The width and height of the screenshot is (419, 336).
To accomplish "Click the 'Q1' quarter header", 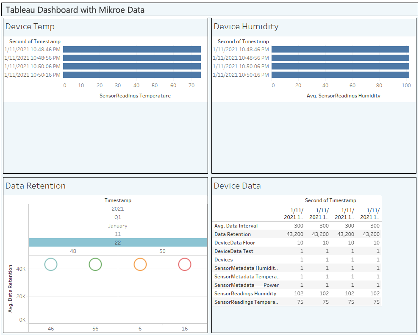I will (118, 217).
